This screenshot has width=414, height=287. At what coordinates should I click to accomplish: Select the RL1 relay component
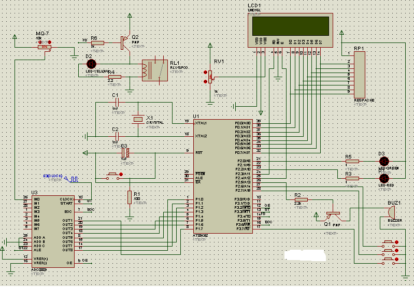coord(155,70)
